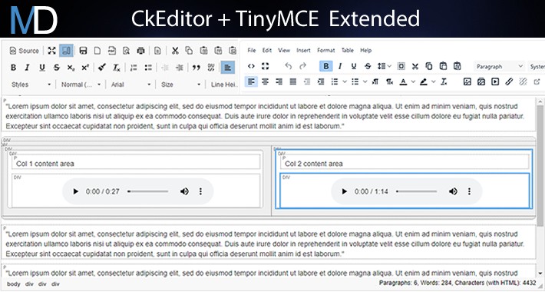The width and height of the screenshot is (545, 292).
Task: Toggle underline in TinyMCE toolbar
Action: 354,66
